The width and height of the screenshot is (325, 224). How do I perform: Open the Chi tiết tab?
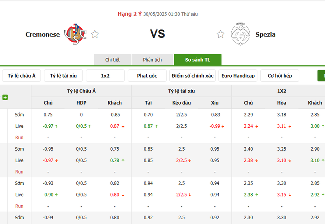112,60
